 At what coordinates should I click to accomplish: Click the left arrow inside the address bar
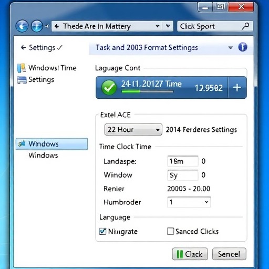point(56,26)
